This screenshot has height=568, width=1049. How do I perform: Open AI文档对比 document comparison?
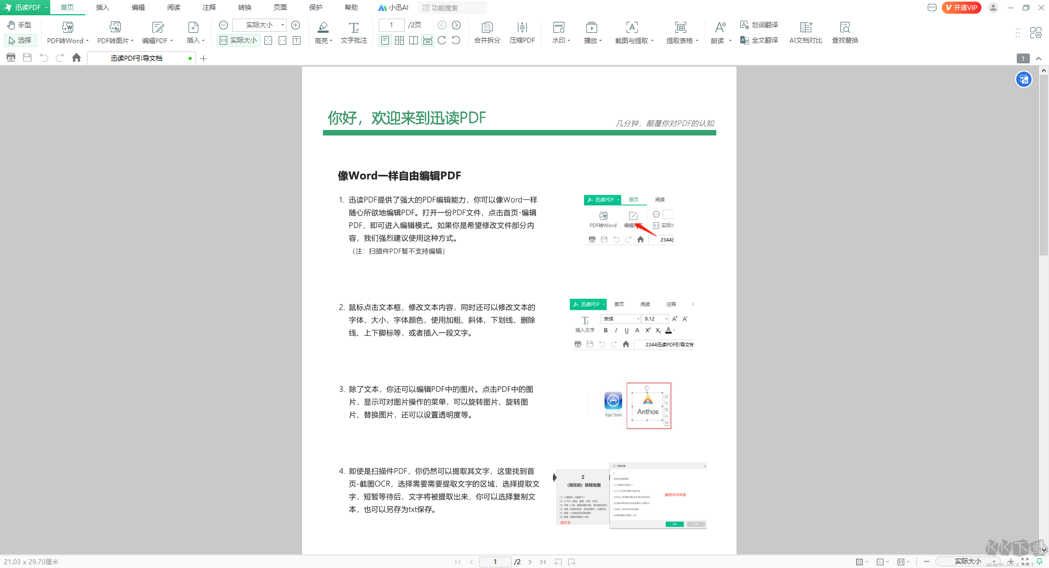[x=805, y=33]
